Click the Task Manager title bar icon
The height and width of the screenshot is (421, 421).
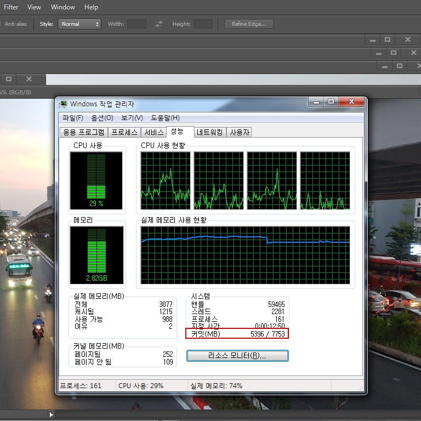point(63,104)
